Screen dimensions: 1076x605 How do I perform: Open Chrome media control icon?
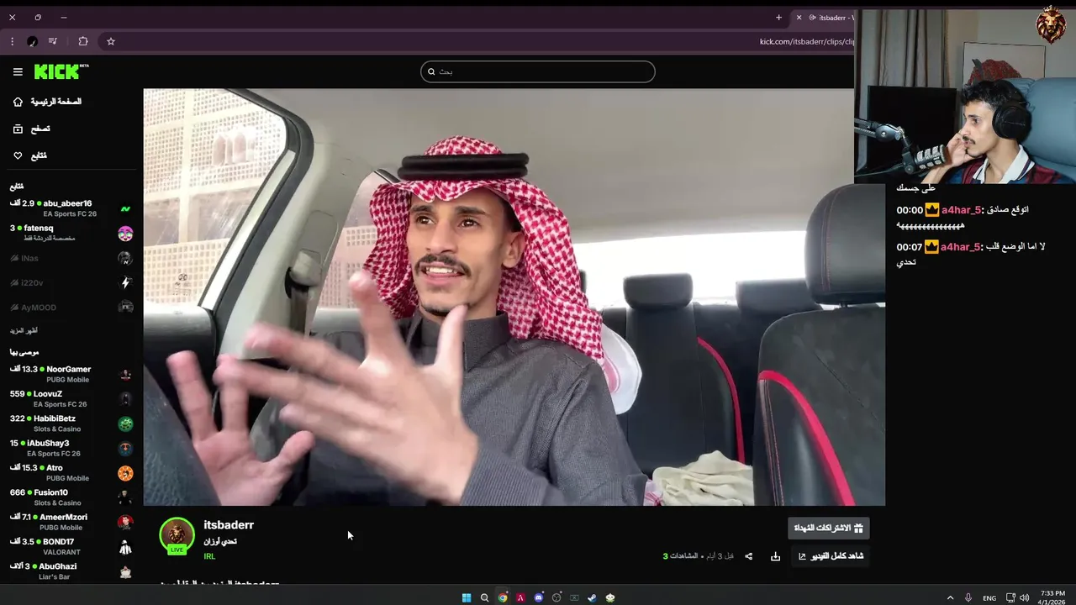53,41
